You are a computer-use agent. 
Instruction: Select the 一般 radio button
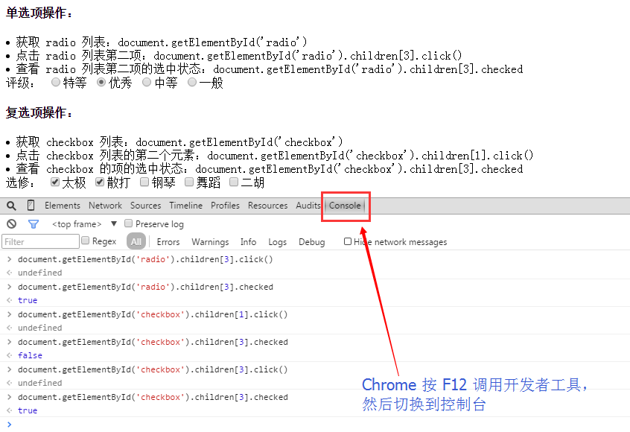[192, 82]
